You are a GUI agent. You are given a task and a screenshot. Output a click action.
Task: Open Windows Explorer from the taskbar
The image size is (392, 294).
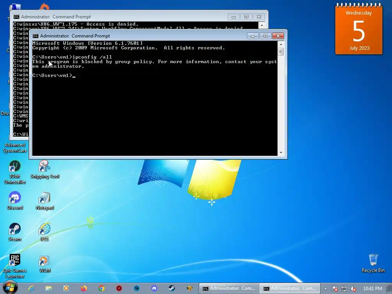coord(48,289)
